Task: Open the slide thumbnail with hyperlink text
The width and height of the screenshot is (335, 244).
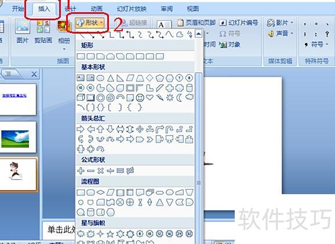Action: tap(17, 99)
